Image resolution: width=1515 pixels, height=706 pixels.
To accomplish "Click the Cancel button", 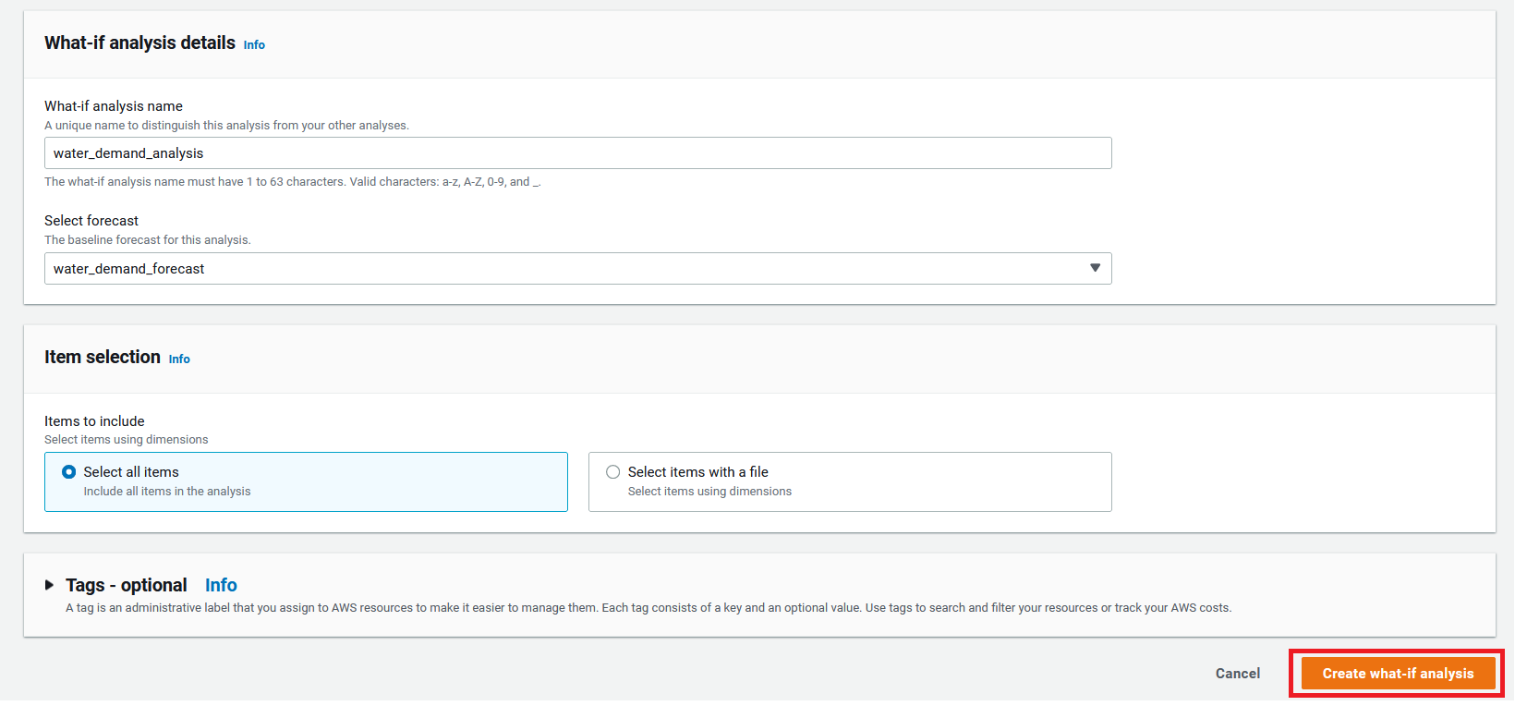I will pos(1238,674).
